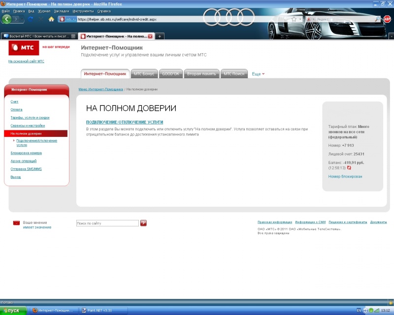Click the red envelope feedback icon
The width and height of the screenshot is (394, 315).
tap(16, 223)
